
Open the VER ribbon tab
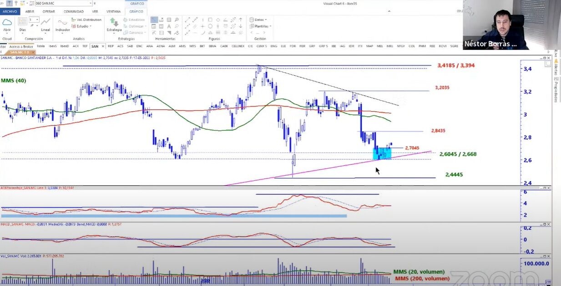[95, 11]
